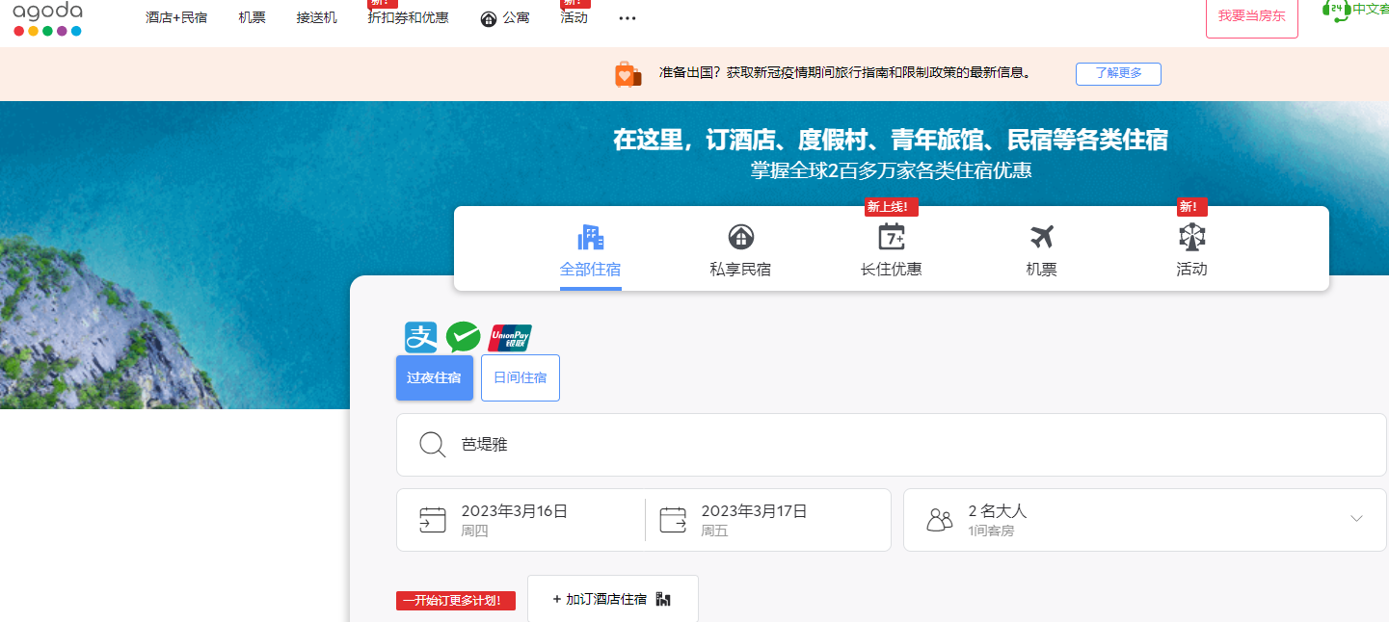
Task: Click the check-in calendar icon
Action: 433,520
